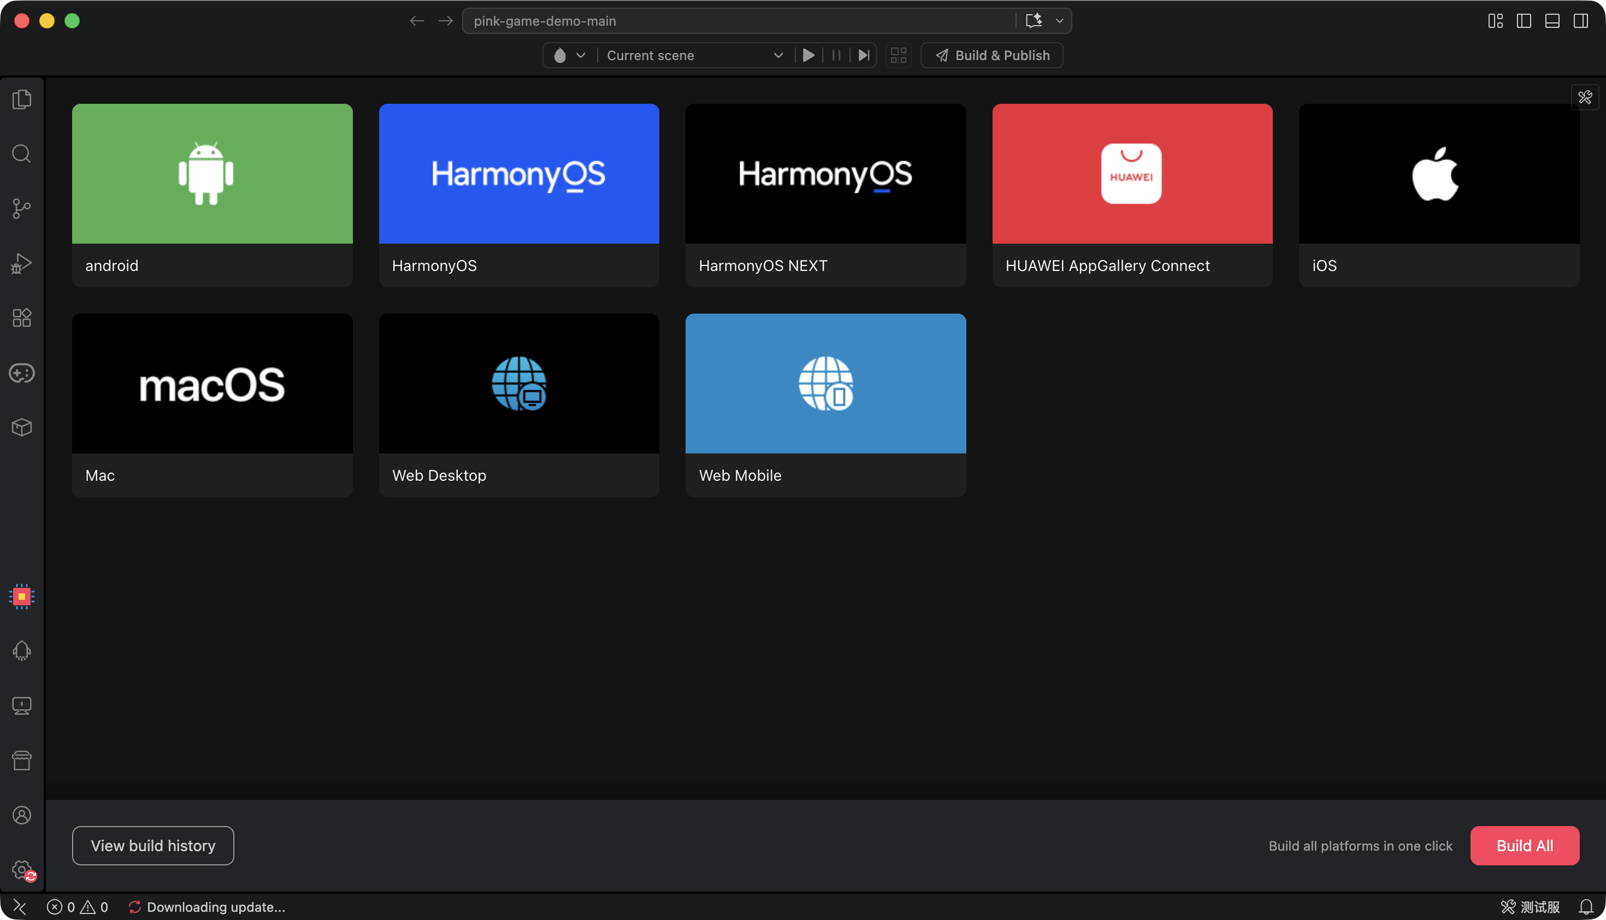Select the red chip build icon

tap(21, 597)
